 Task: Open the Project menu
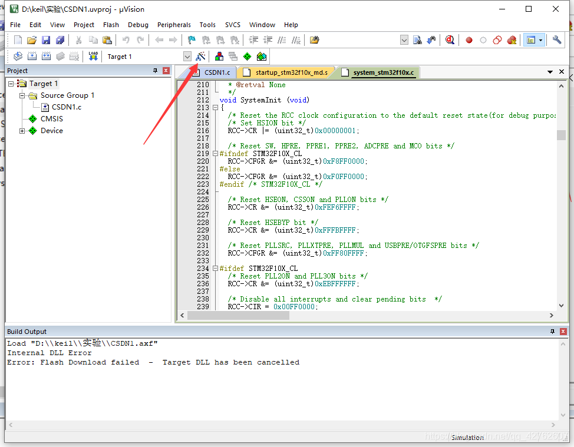(84, 25)
